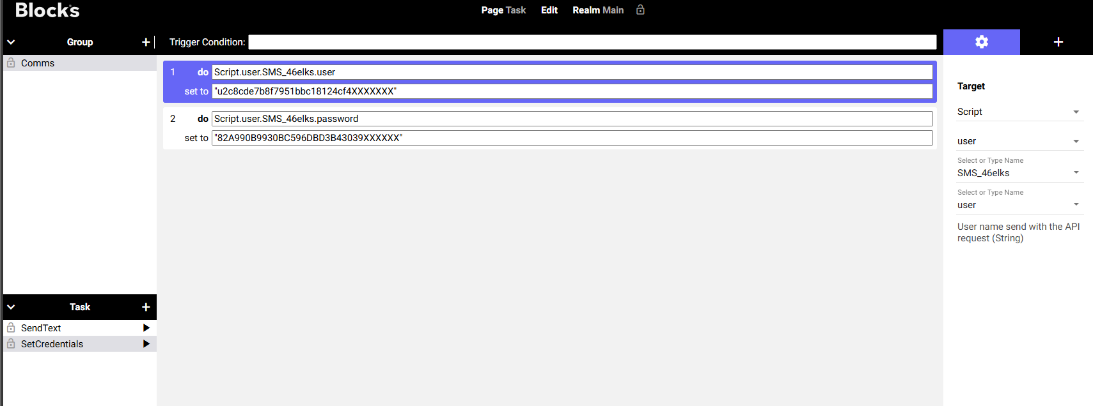Image resolution: width=1093 pixels, height=406 pixels.
Task: Add a new group with plus icon
Action: (x=146, y=42)
